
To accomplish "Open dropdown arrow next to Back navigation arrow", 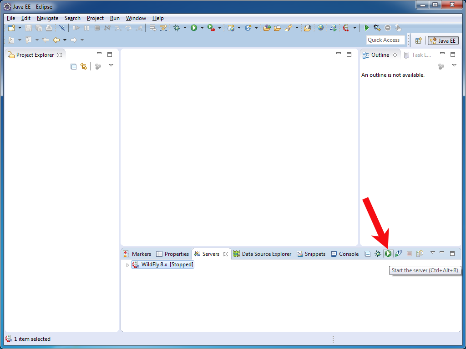I will point(65,40).
